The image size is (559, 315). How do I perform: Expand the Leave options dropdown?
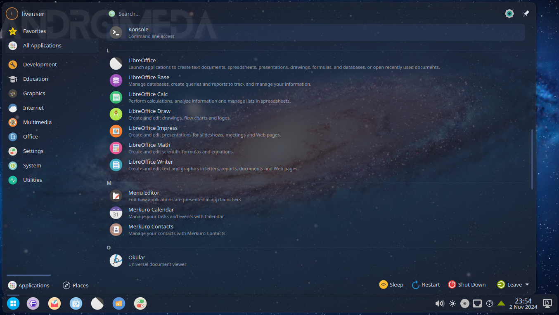point(513,284)
